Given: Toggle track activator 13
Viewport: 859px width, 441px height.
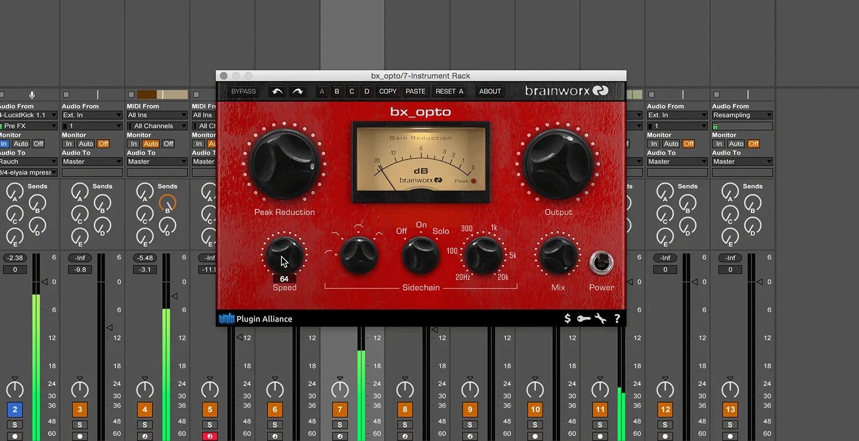Looking at the screenshot, I should tap(730, 410).
